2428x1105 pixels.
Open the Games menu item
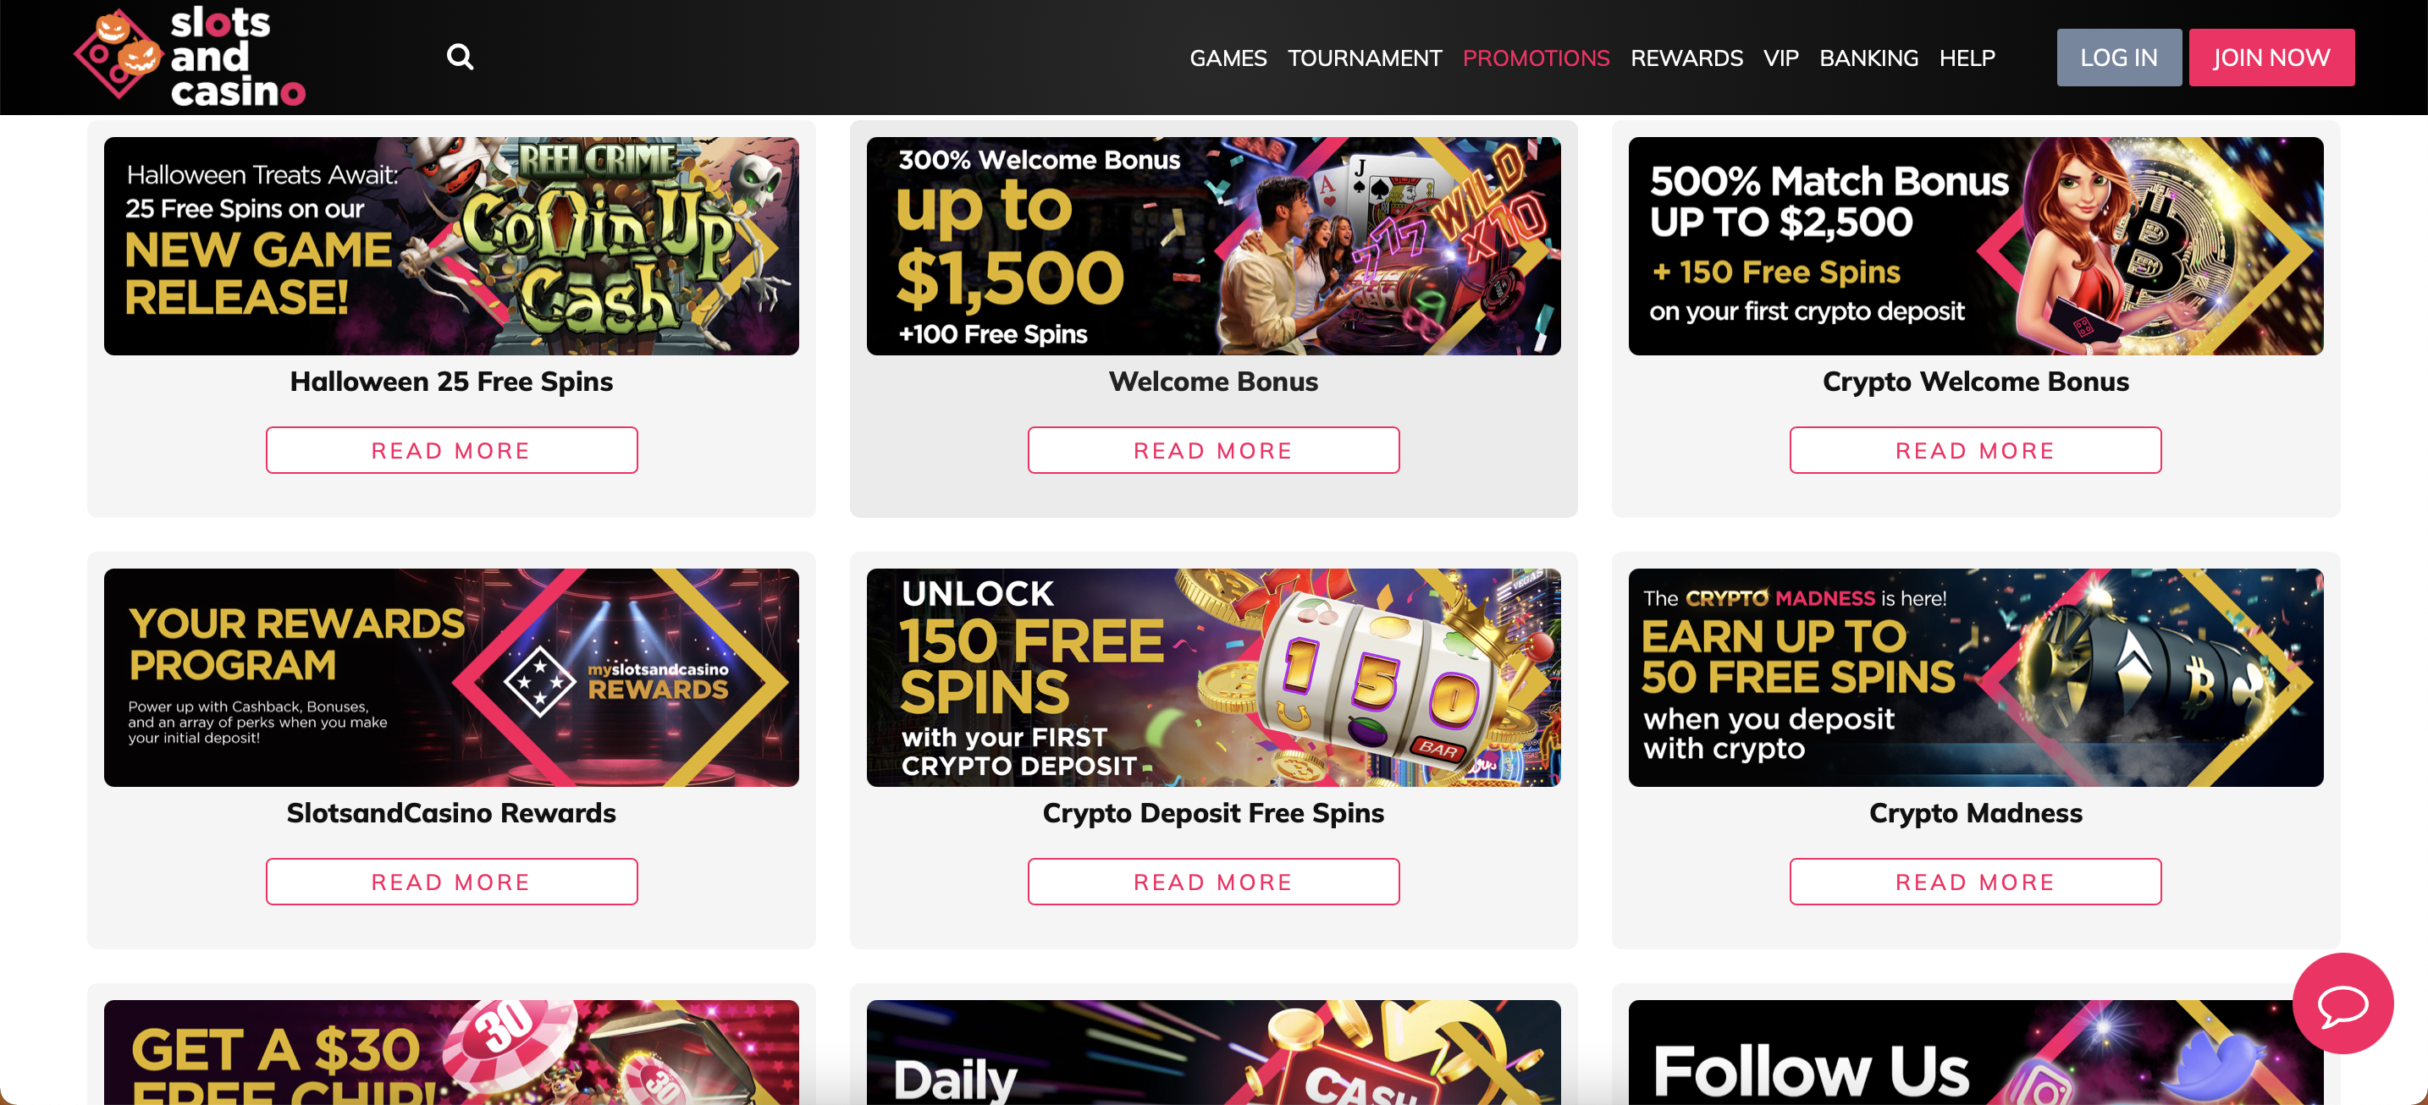tap(1228, 58)
